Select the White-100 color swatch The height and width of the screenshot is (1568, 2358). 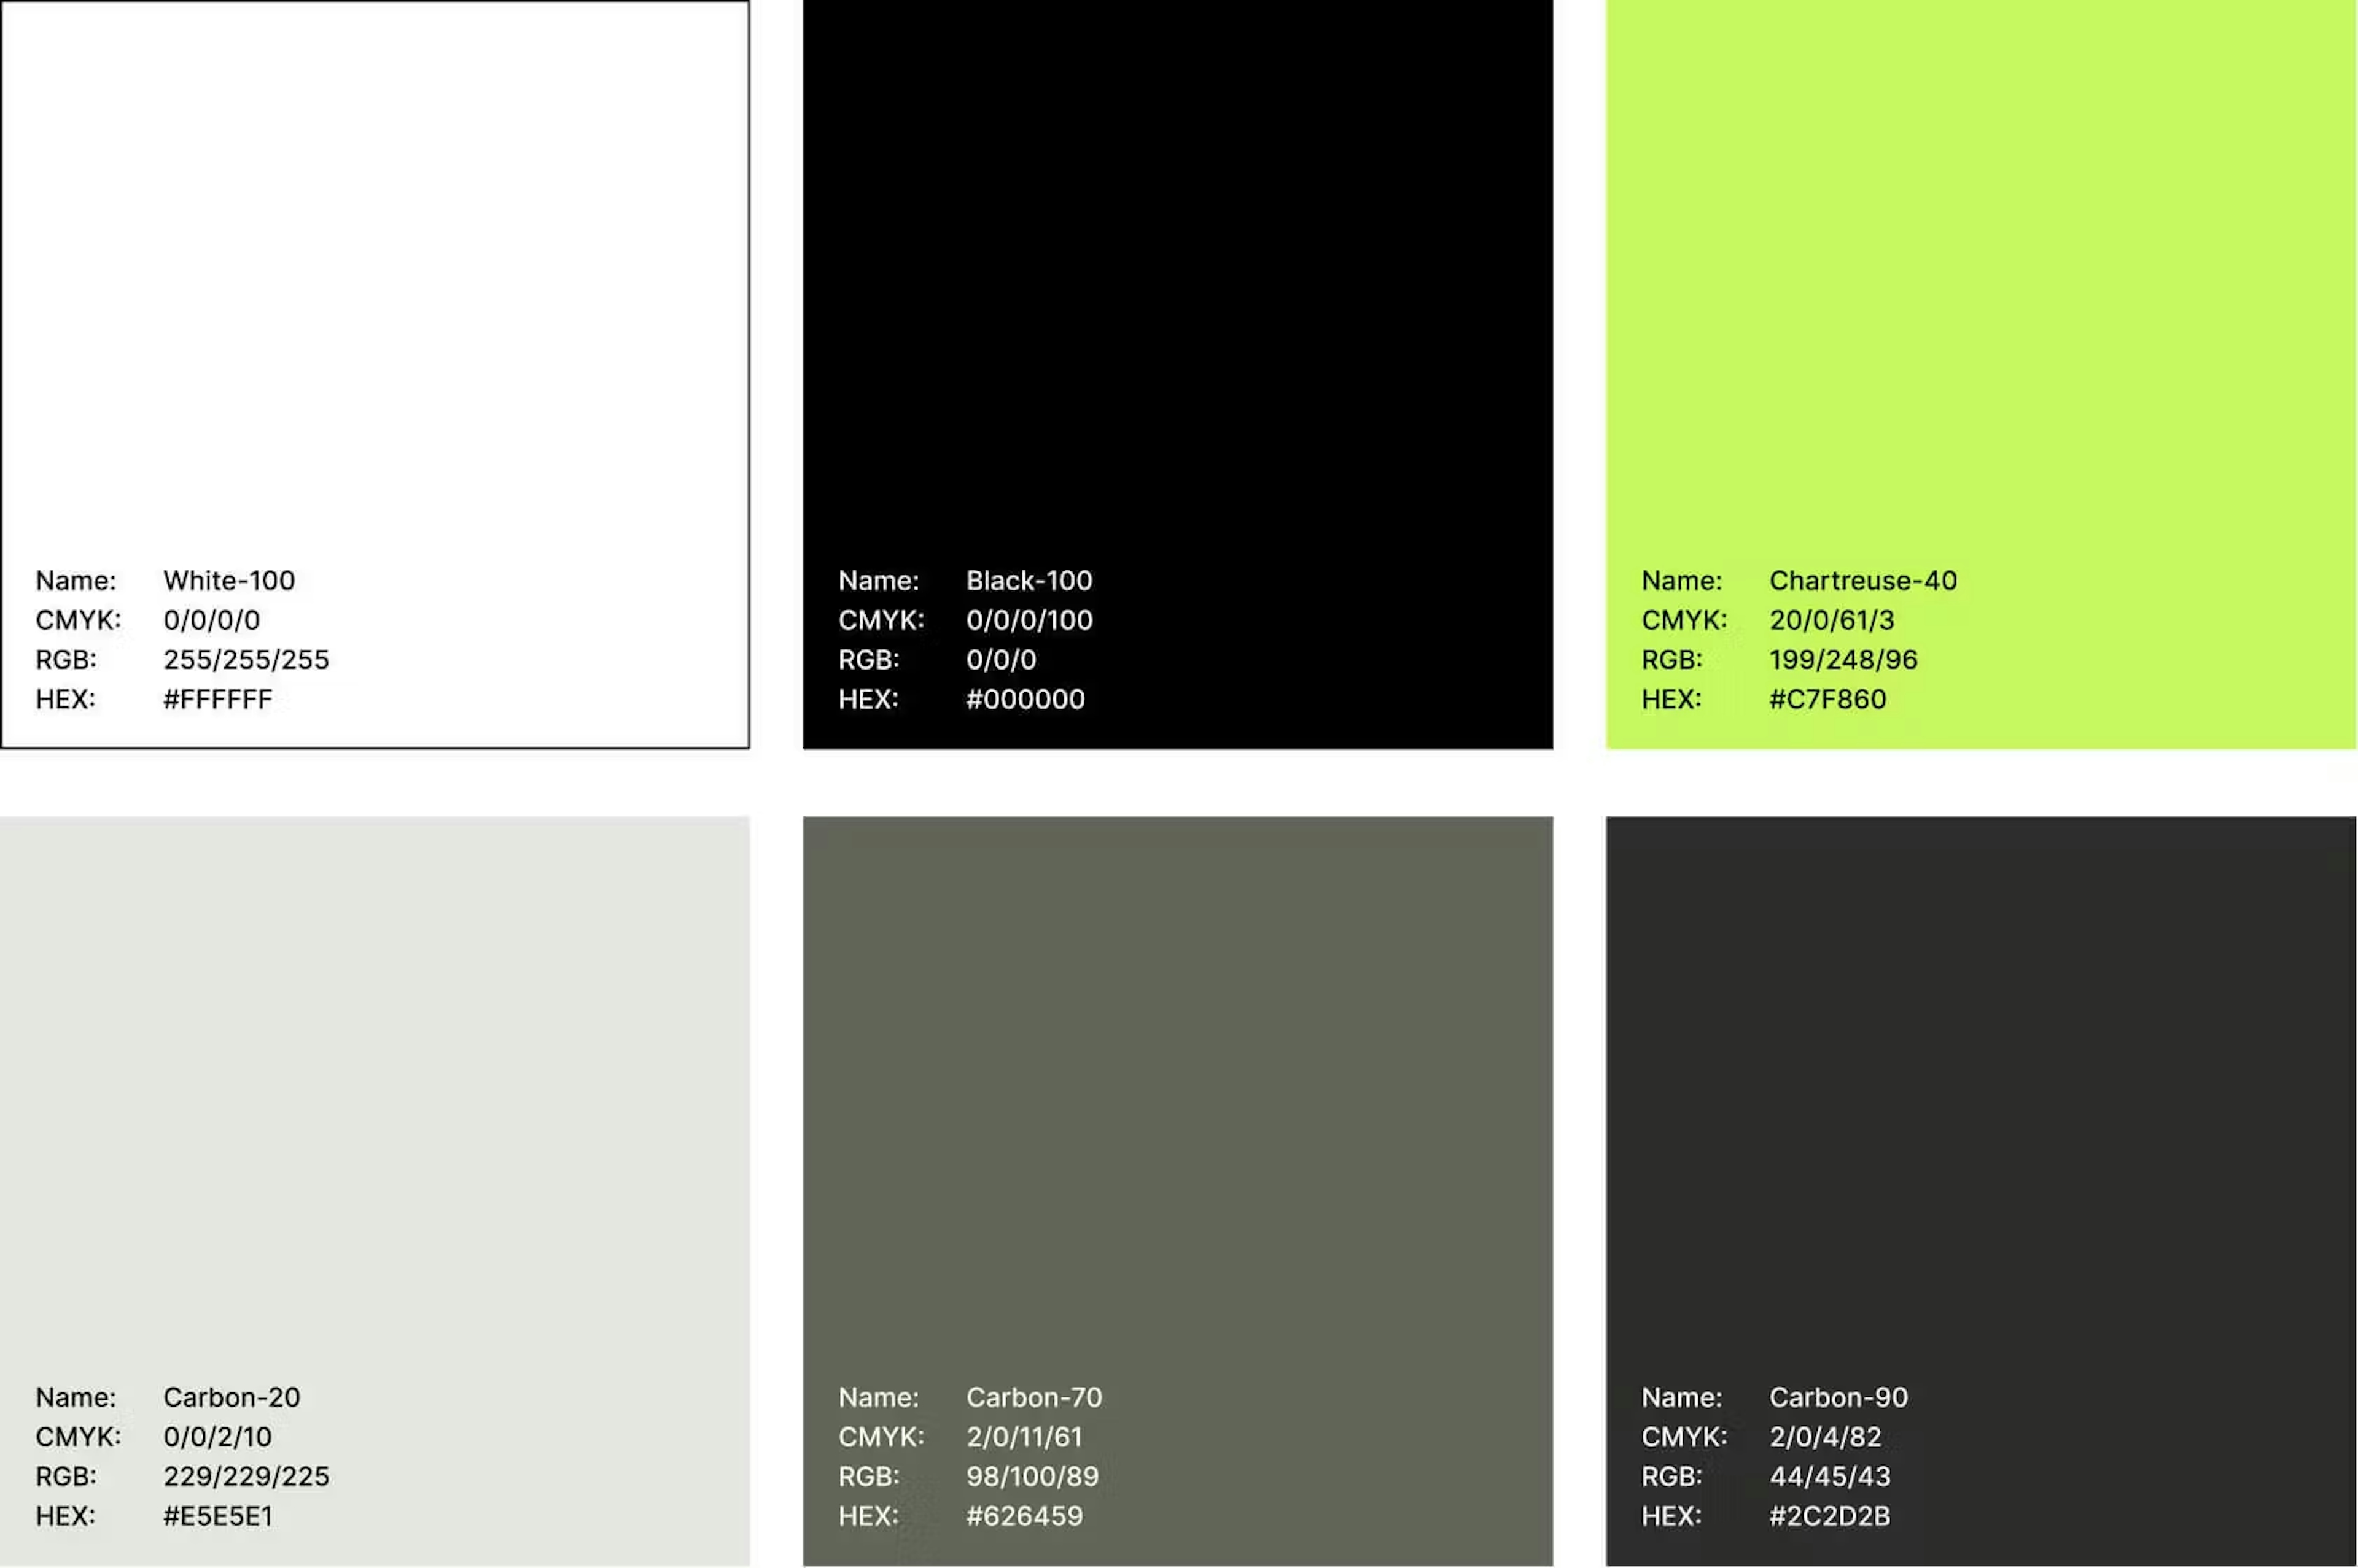375,300
